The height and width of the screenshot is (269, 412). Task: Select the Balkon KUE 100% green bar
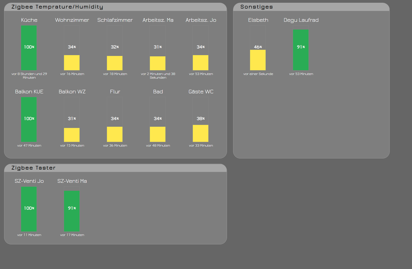(x=29, y=119)
